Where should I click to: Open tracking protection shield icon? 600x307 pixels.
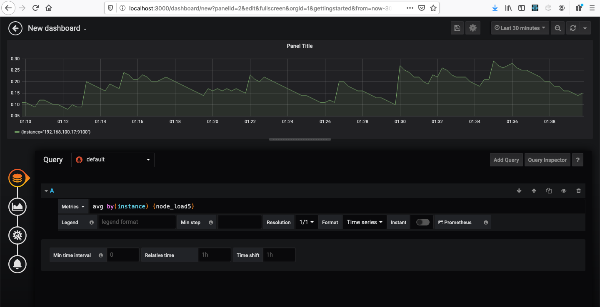[110, 8]
